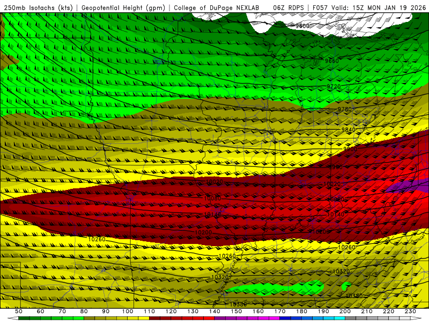Click the "250mb Isotachs (kts)" title text
The width and height of the screenshot is (429, 321).
pyautogui.click(x=39, y=8)
